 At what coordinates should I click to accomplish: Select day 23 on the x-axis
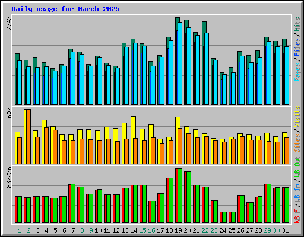point(214,230)
